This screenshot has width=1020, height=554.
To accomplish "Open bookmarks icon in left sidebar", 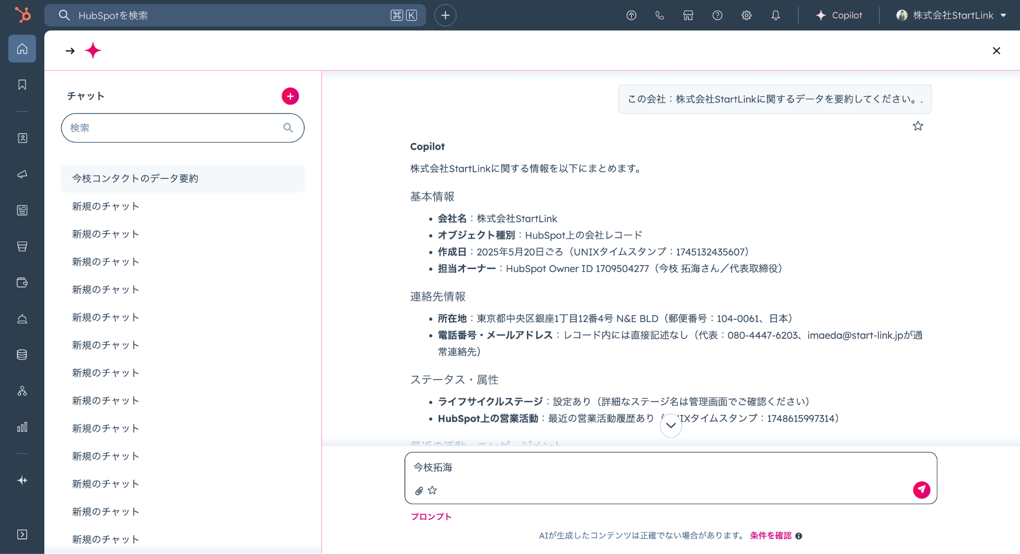I will click(22, 85).
